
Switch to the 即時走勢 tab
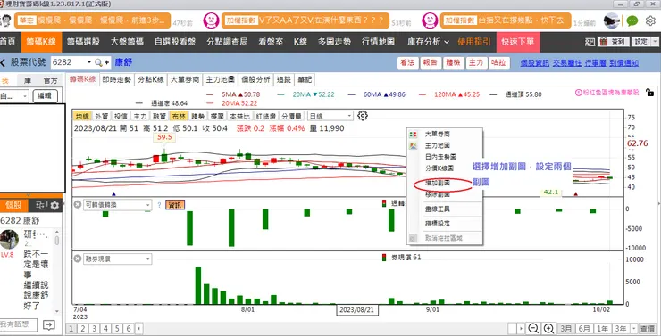[x=117, y=79]
